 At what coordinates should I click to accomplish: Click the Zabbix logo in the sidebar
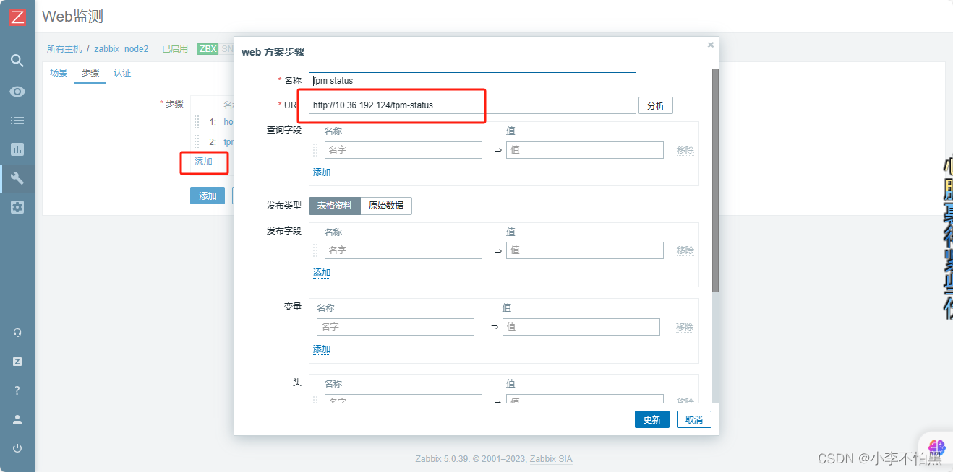pyautogui.click(x=17, y=17)
